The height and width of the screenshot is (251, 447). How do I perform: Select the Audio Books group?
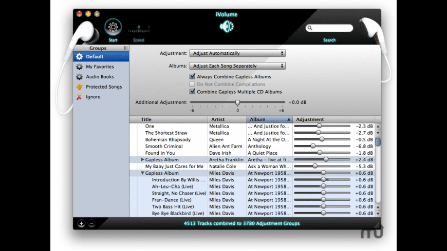[101, 77]
